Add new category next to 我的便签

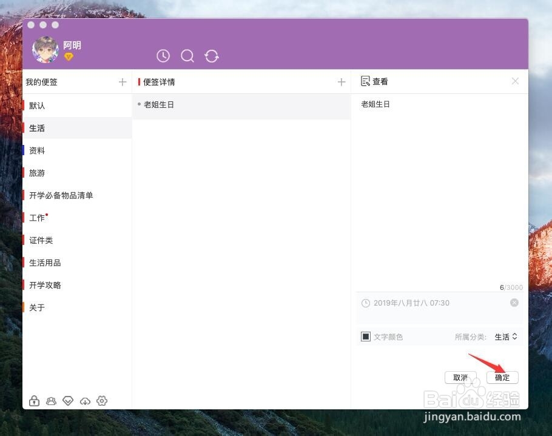pos(123,82)
